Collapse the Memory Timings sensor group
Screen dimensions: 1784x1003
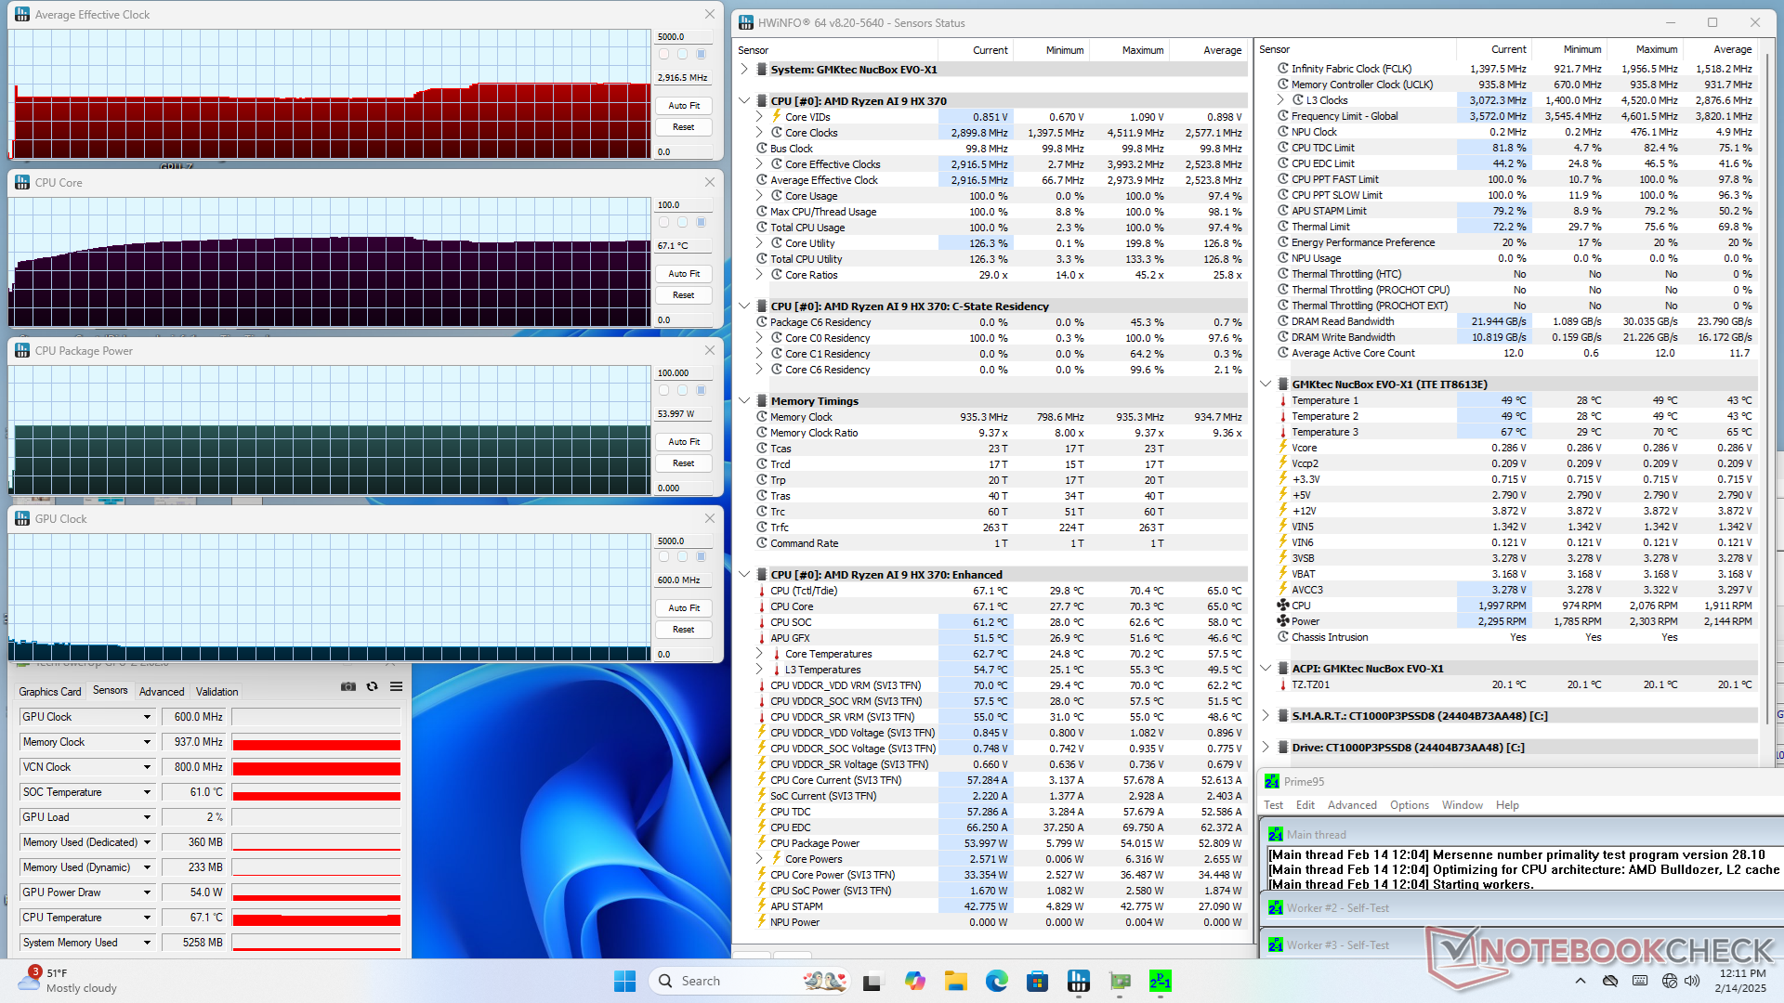(744, 401)
